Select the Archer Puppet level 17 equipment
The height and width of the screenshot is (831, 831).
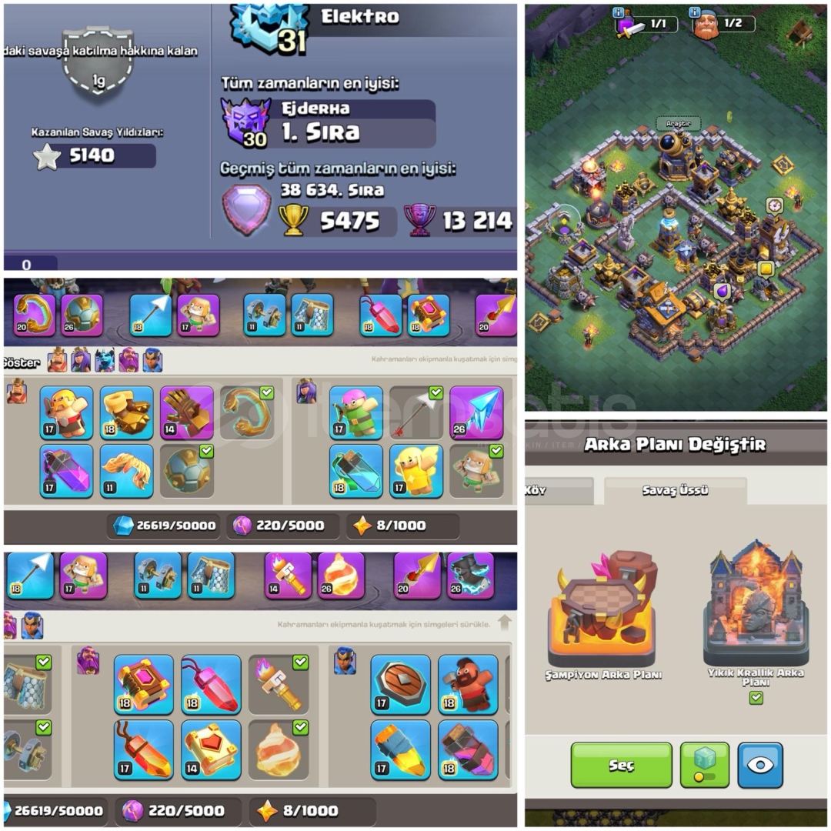[x=355, y=412]
